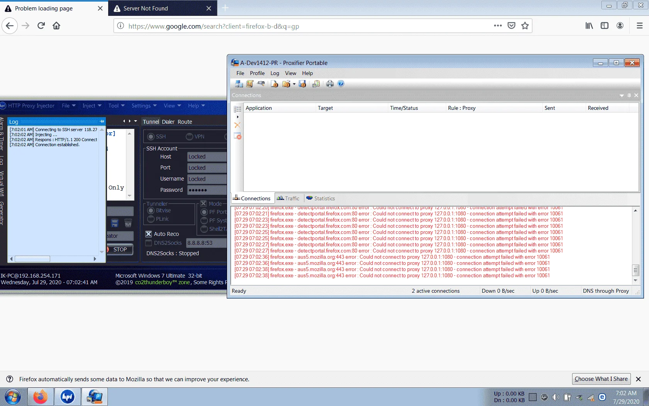Open Firefox Library icon
The image size is (649, 406).
point(589,26)
